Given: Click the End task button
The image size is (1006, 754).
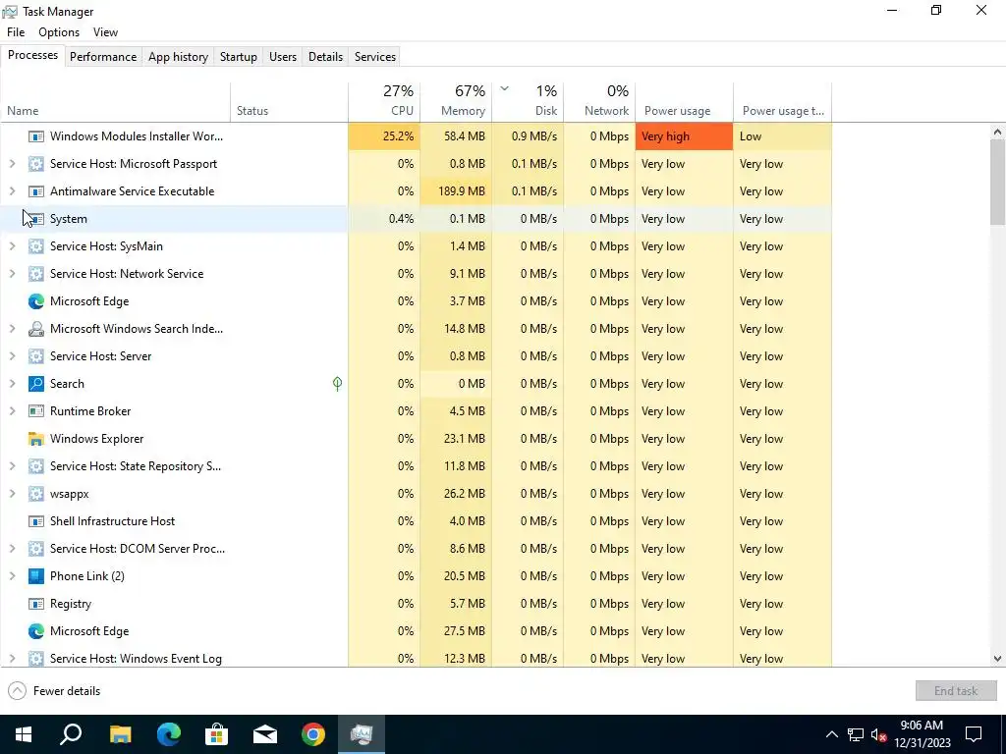Looking at the screenshot, I should pyautogui.click(x=956, y=691).
